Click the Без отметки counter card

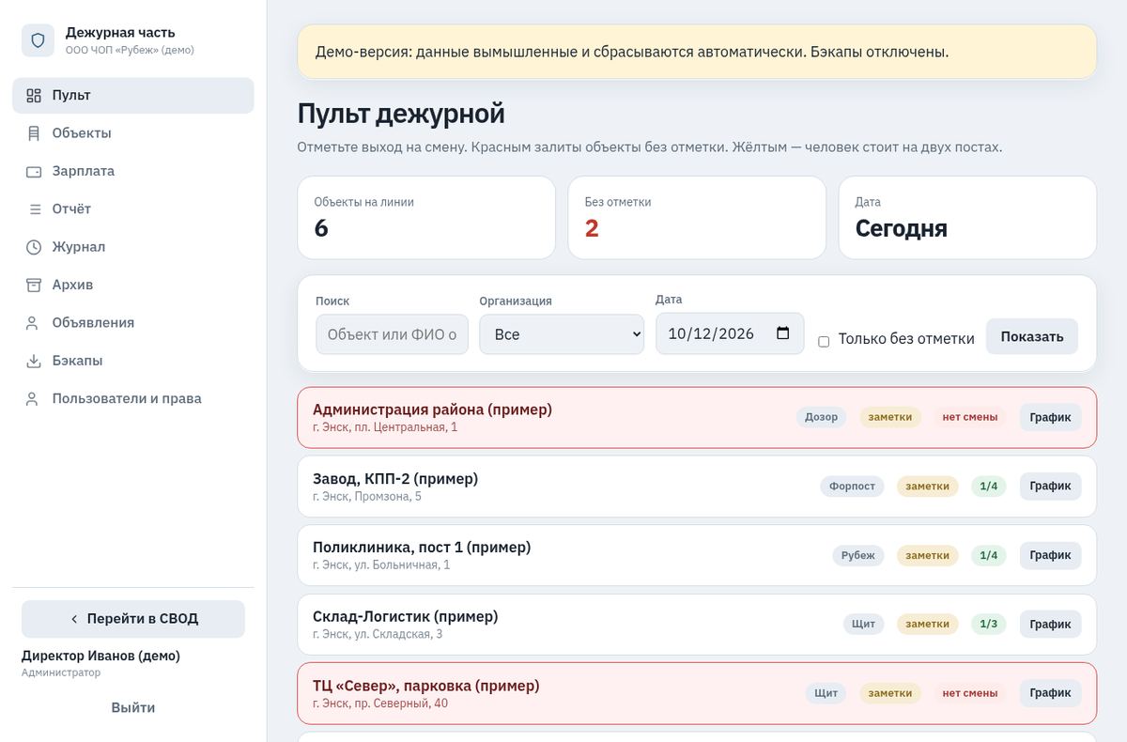coord(697,218)
